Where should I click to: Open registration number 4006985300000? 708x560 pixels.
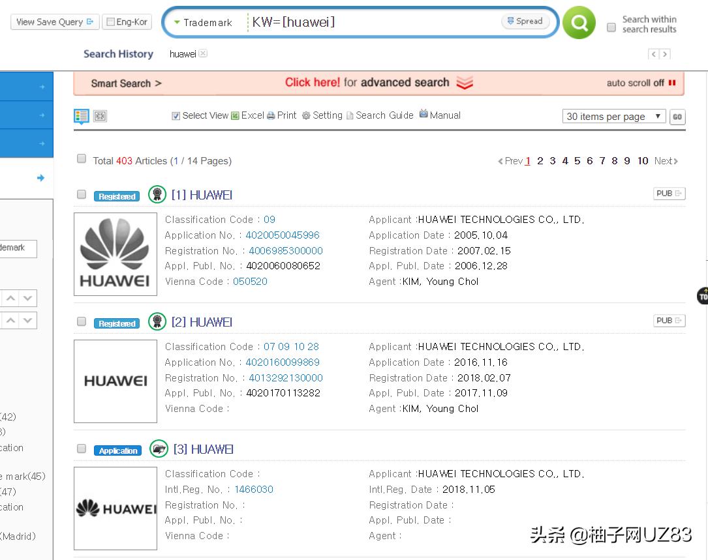[x=286, y=250]
